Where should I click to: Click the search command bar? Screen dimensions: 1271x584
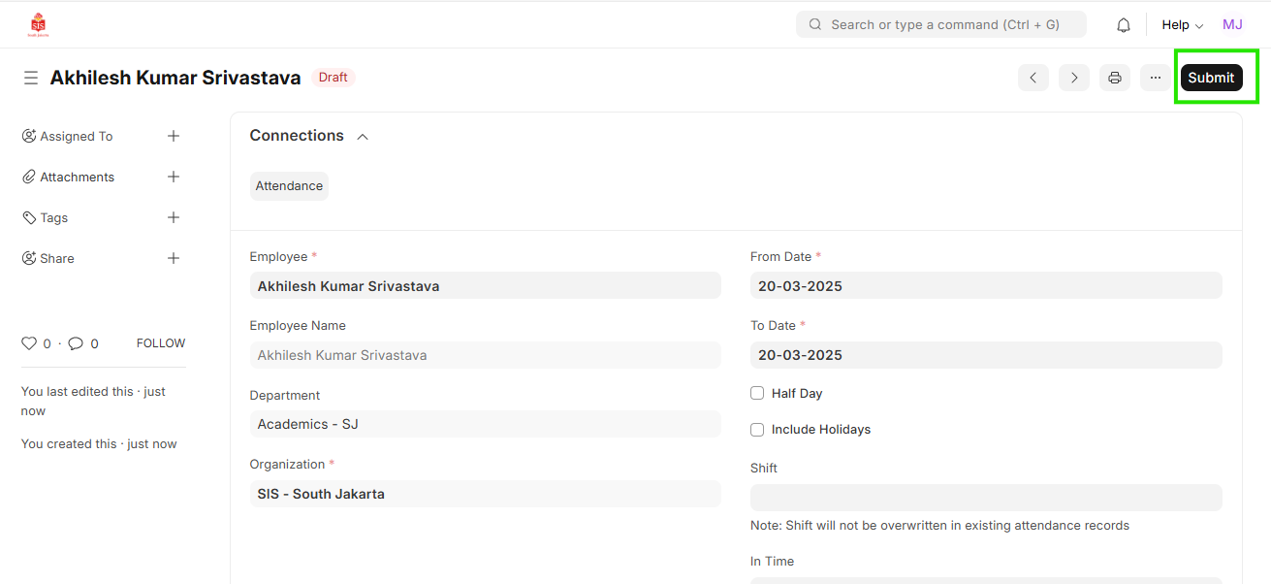point(940,25)
